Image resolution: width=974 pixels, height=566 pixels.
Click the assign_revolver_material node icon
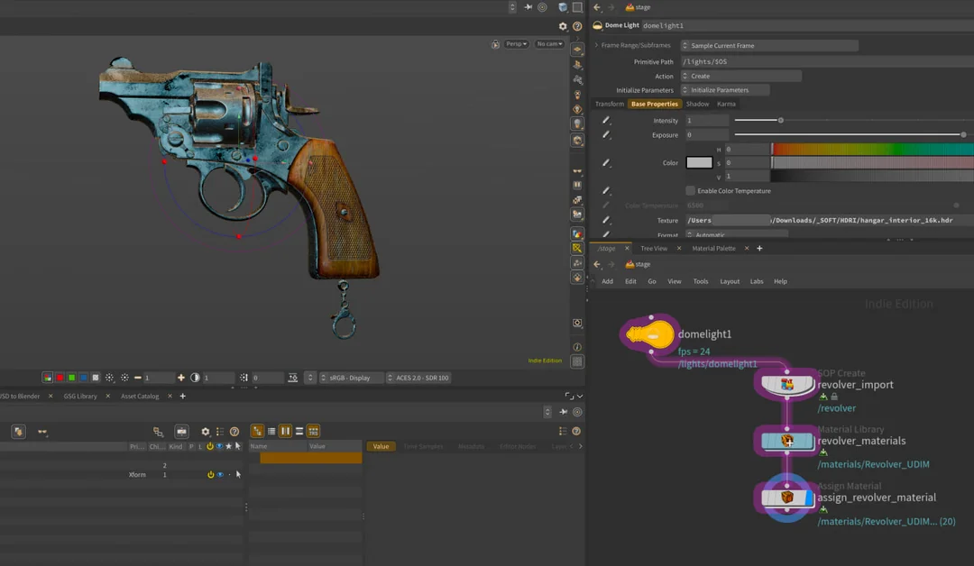coord(787,498)
